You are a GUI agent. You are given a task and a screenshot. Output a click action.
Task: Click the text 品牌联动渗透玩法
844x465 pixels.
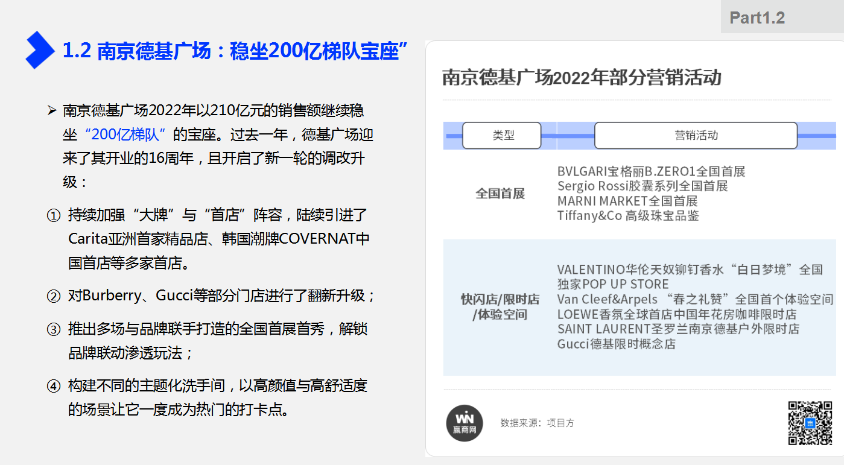click(125, 353)
